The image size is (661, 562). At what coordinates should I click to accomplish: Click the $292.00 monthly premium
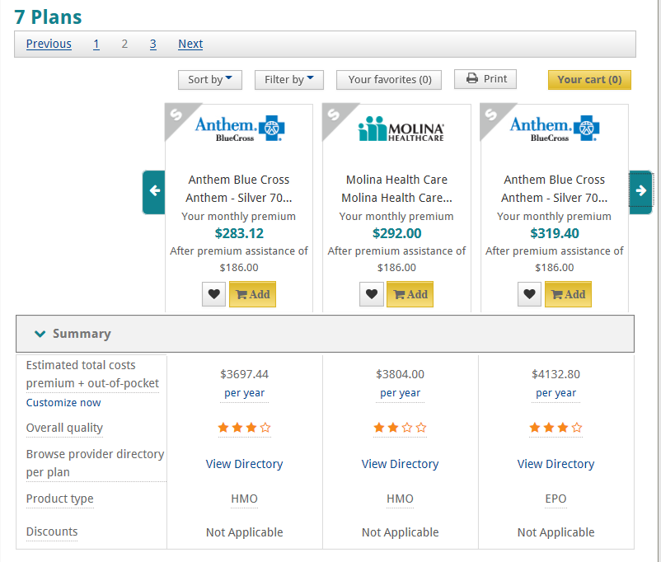tap(396, 233)
